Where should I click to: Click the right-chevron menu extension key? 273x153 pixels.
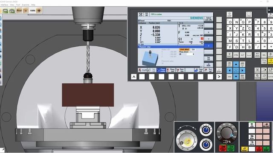coord(219,76)
